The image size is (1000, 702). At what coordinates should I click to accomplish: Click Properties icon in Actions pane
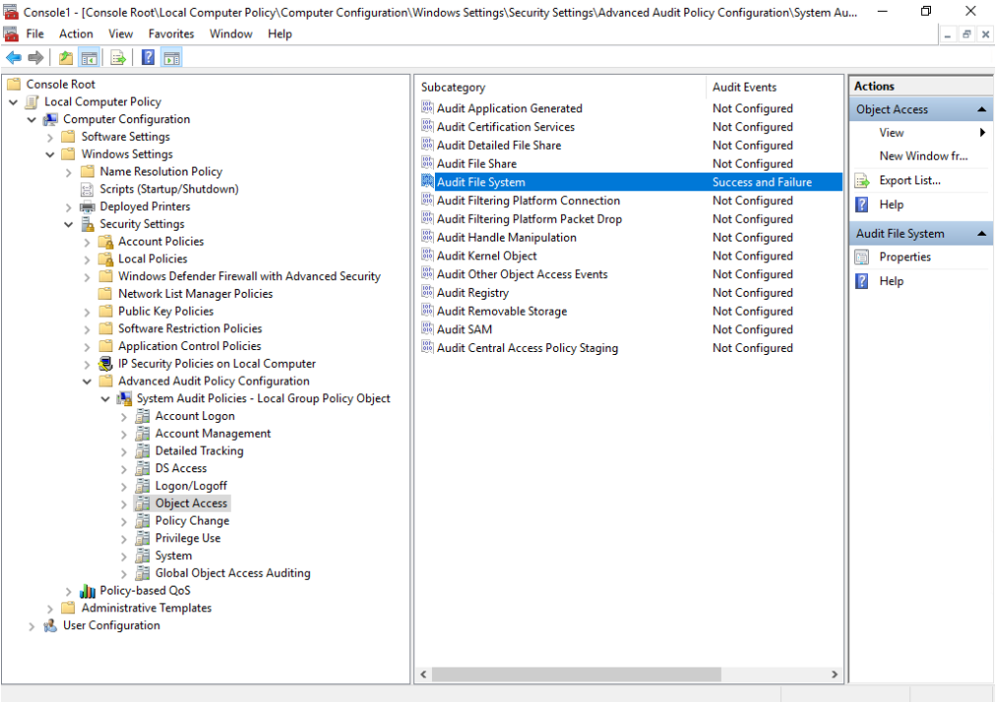pyautogui.click(x=862, y=257)
